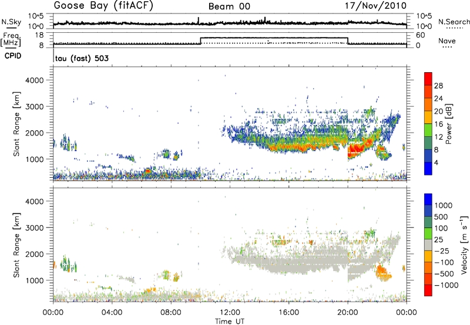Click the frequency trace step-up at 10:00

point(200,41)
